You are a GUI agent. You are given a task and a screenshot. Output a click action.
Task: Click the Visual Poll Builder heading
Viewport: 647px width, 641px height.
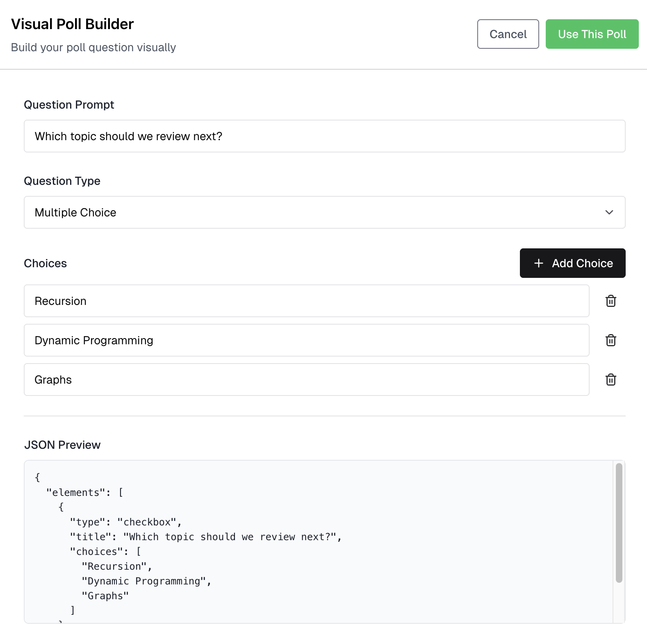[x=72, y=24]
